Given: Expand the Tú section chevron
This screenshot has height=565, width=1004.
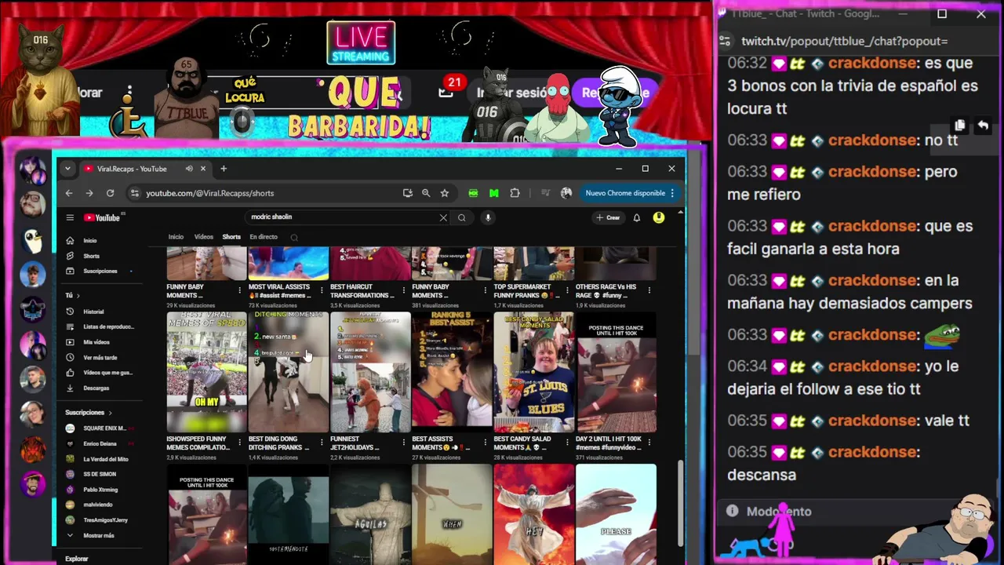Looking at the screenshot, I should 80,296.
